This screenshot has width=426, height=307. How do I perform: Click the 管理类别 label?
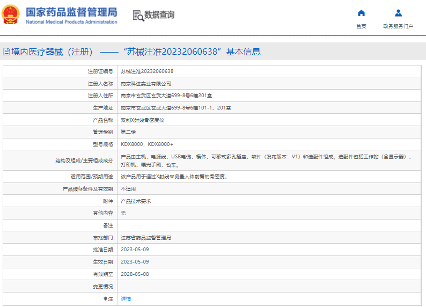click(102, 132)
